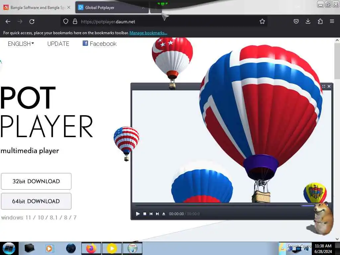Click the forward navigation arrow
Viewport: 340px width, 255px height.
point(20,22)
